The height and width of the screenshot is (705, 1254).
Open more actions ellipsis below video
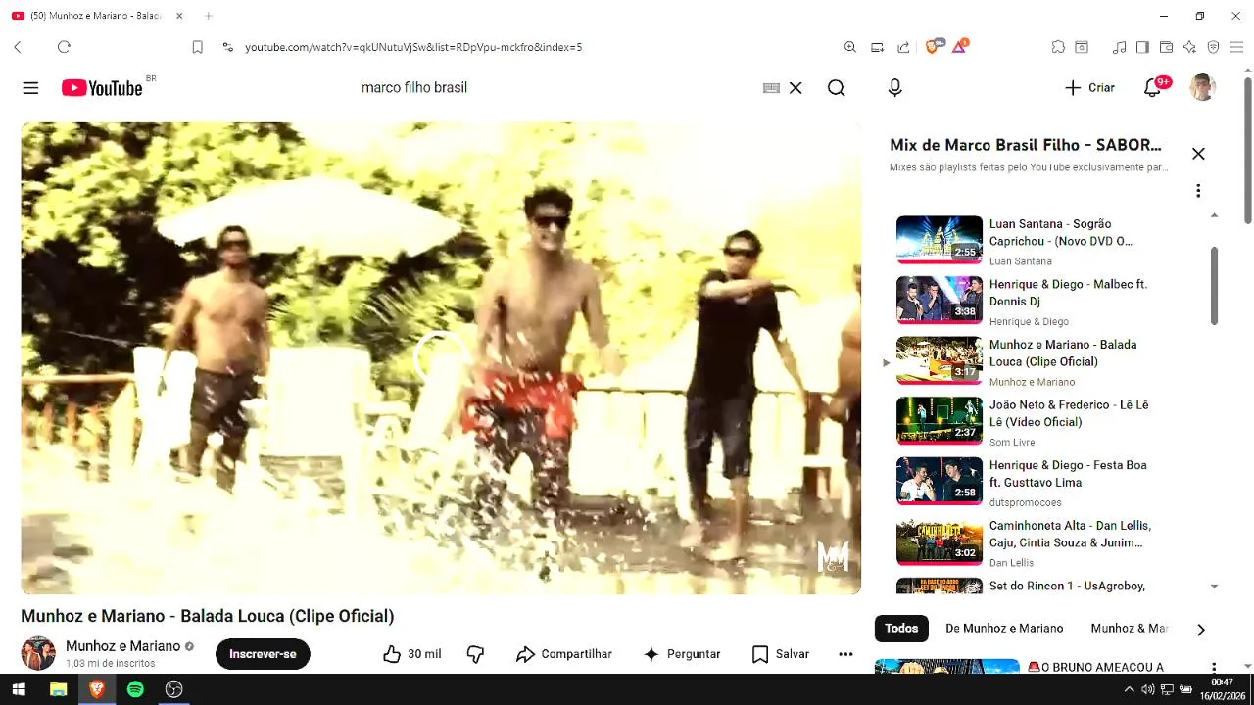click(x=845, y=654)
